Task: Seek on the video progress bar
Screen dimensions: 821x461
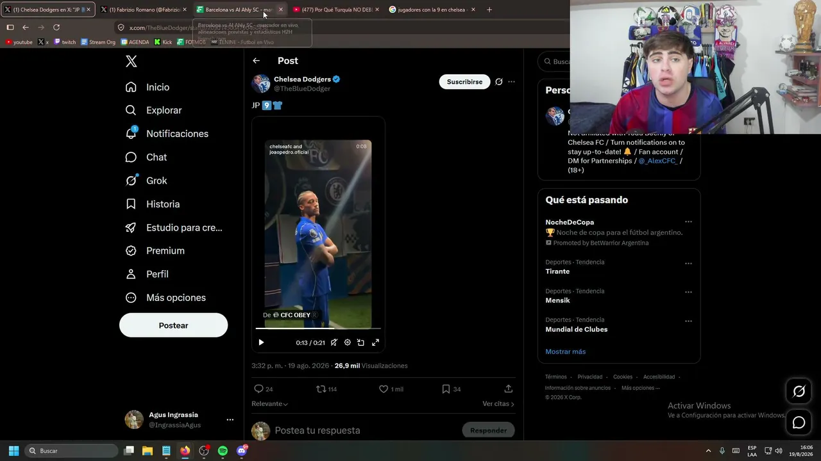Action: coord(318,328)
